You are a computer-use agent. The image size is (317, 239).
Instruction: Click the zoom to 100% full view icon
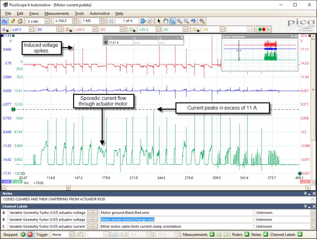pos(202,21)
